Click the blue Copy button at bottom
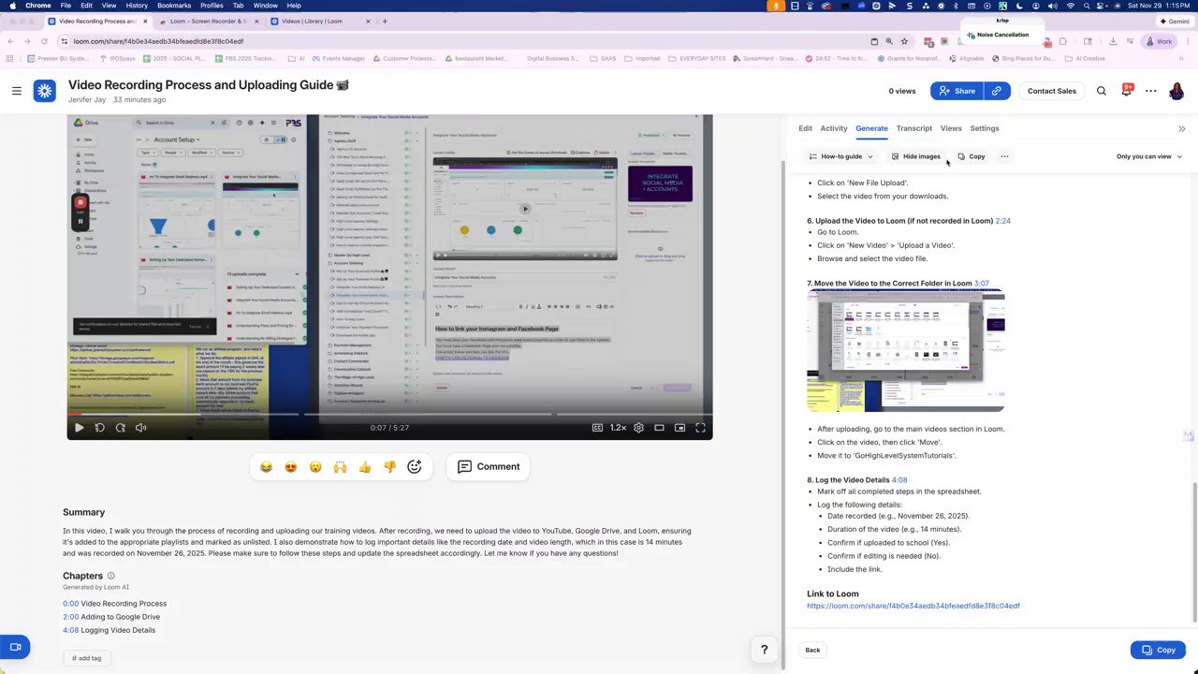This screenshot has width=1198, height=674. click(1159, 650)
